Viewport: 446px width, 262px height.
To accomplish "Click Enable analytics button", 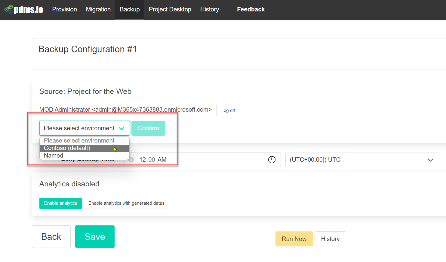I will 60,203.
